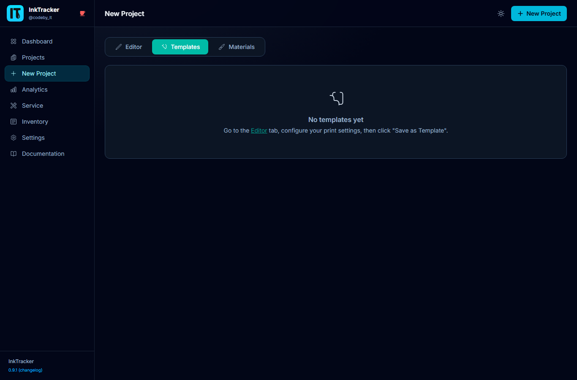Switch to the Materials tab
The width and height of the screenshot is (577, 380).
pyautogui.click(x=237, y=47)
